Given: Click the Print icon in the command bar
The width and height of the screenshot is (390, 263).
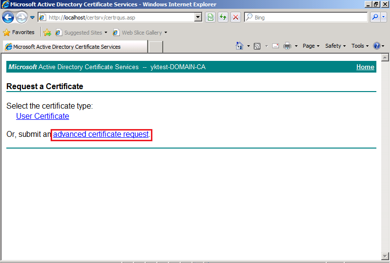Looking at the screenshot, I should click(x=287, y=46).
